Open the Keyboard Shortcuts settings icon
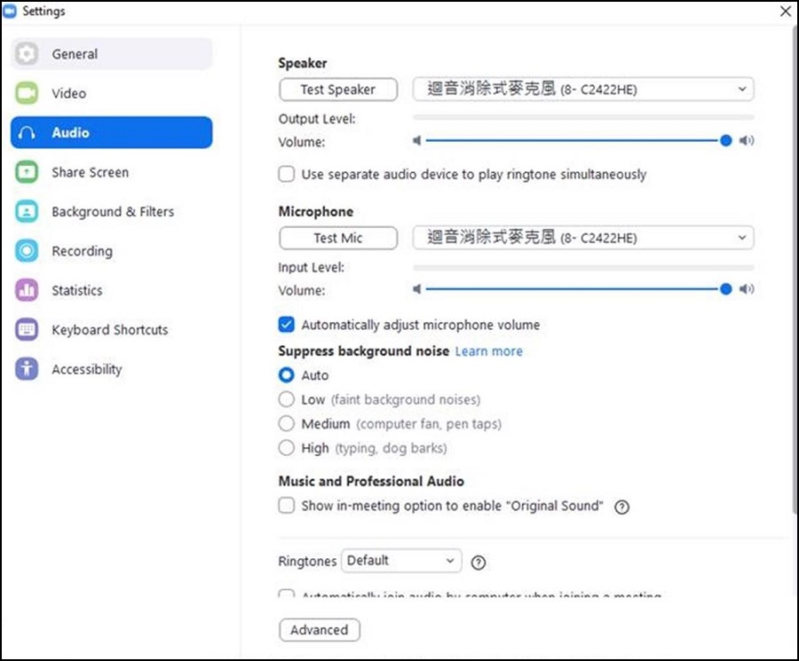This screenshot has height=661, width=799. (x=28, y=329)
